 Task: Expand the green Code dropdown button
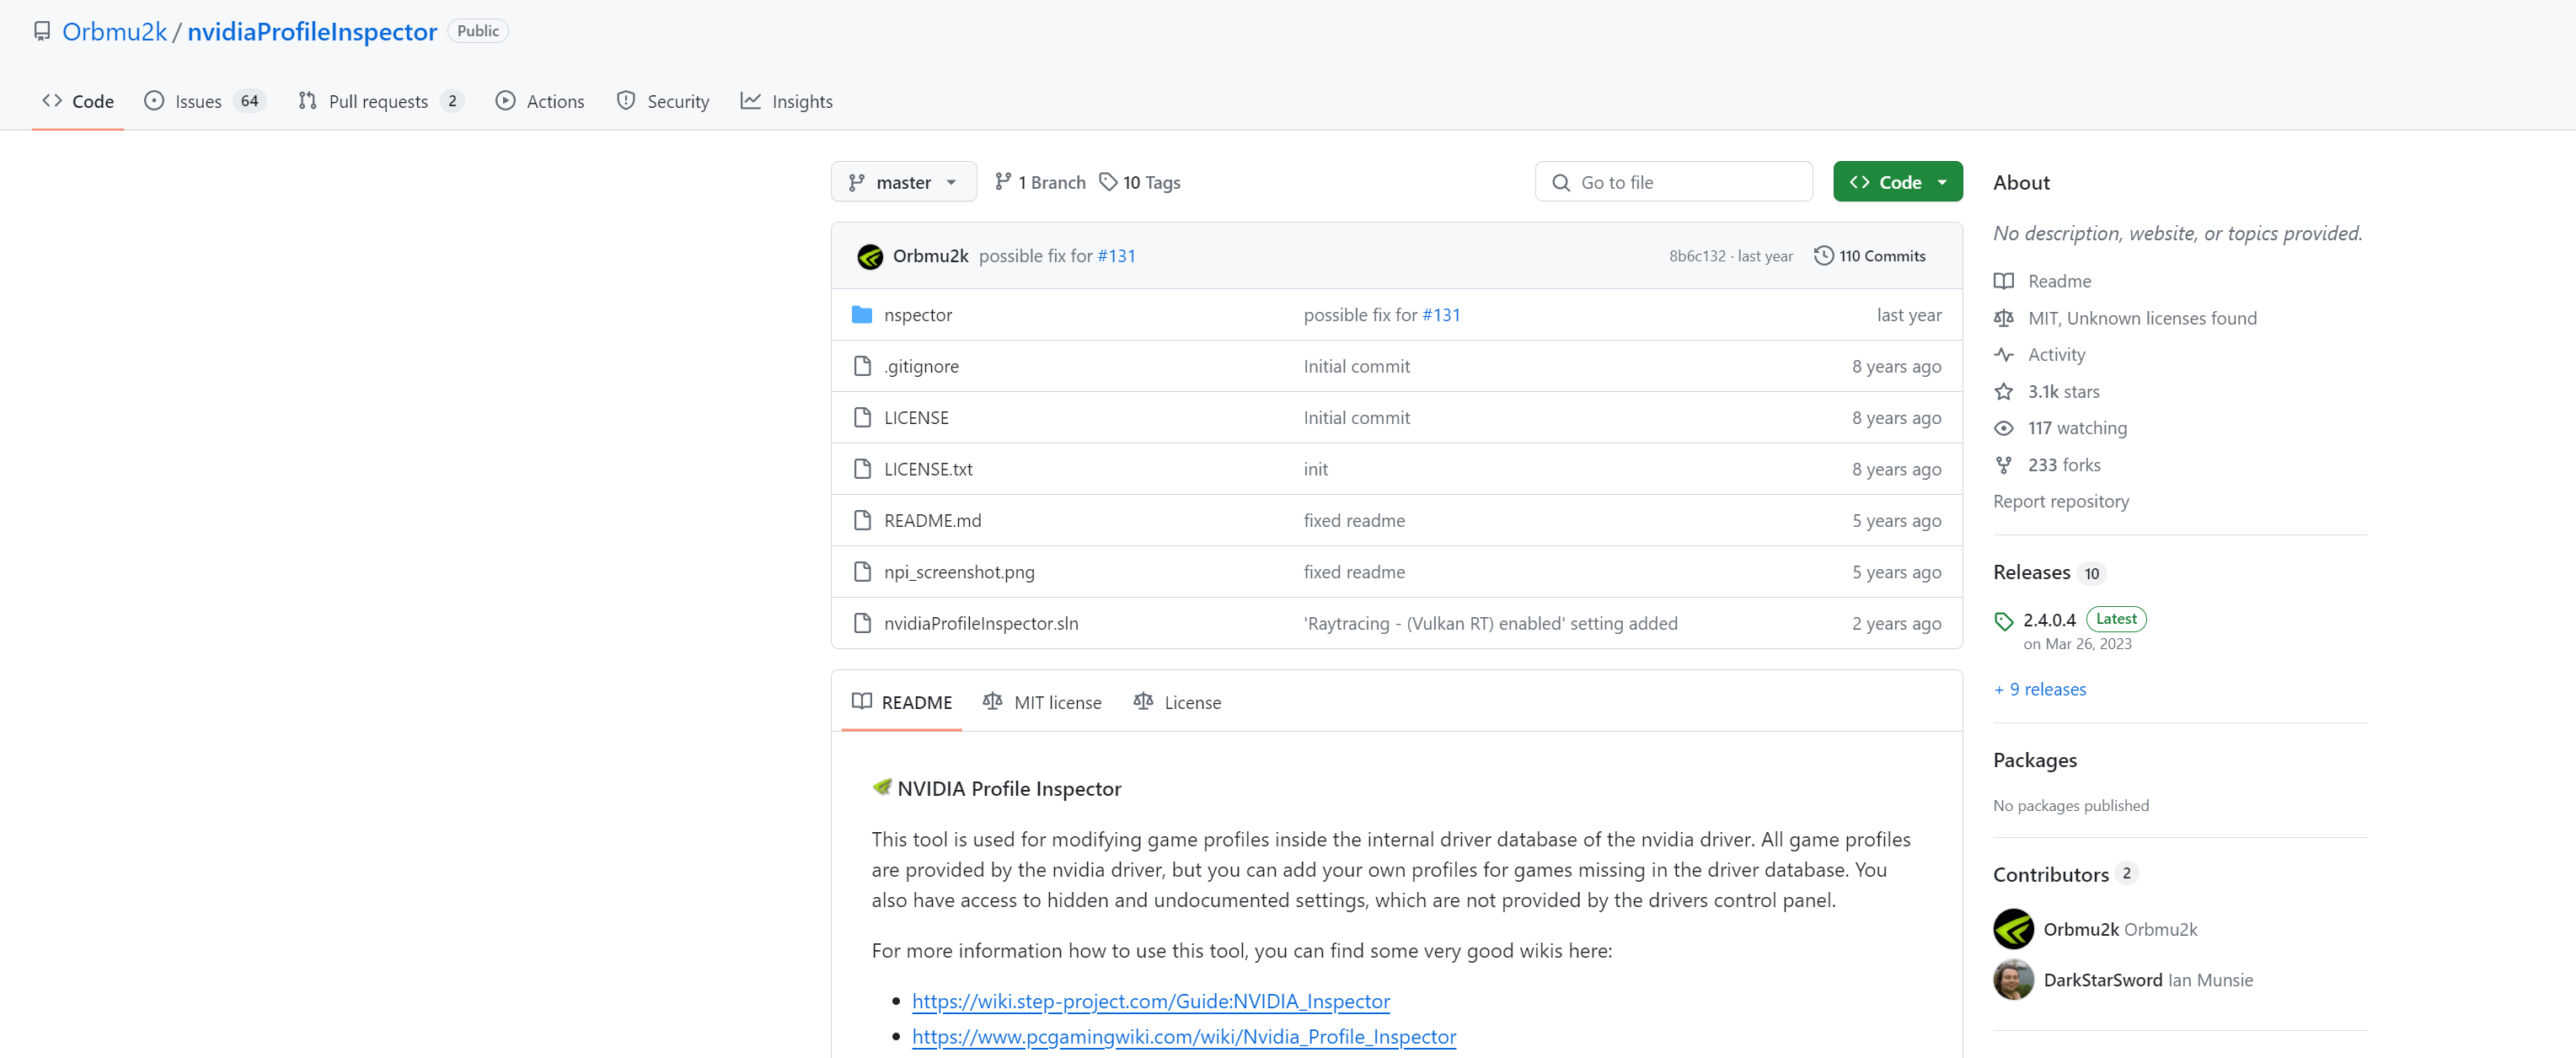(1897, 182)
